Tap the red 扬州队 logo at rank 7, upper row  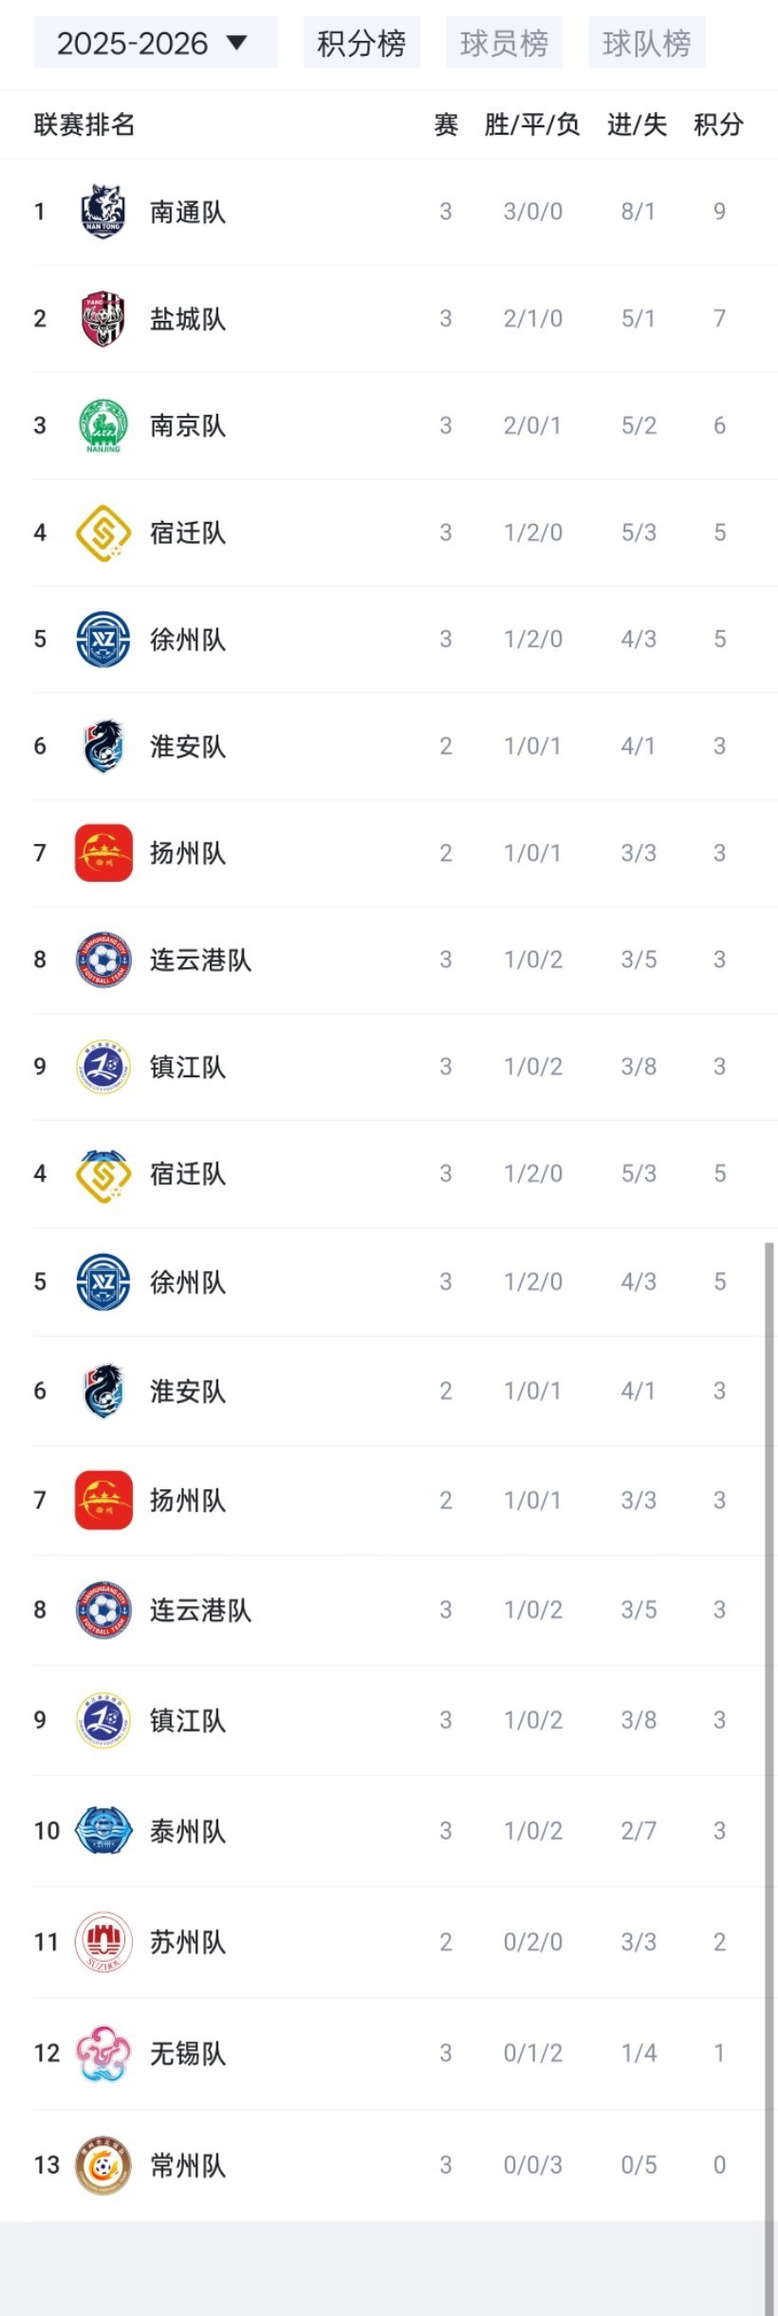(x=103, y=853)
